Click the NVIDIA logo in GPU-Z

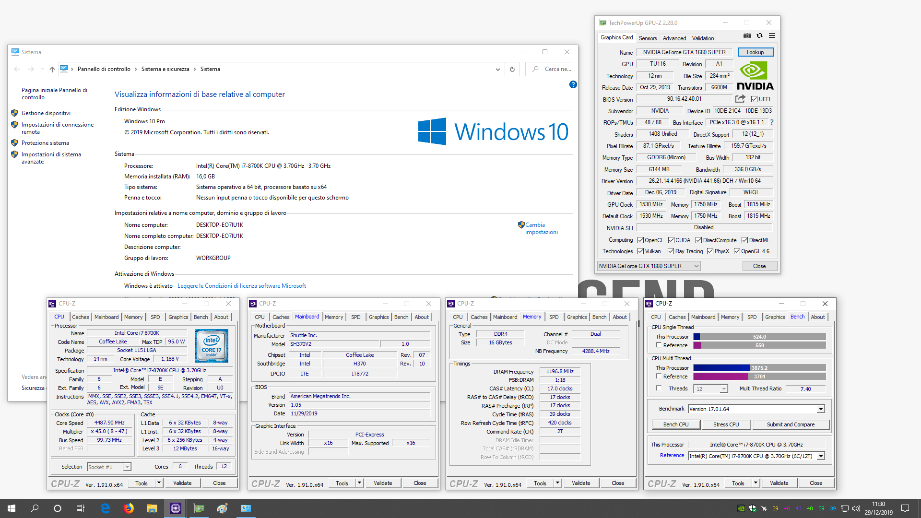click(x=755, y=76)
